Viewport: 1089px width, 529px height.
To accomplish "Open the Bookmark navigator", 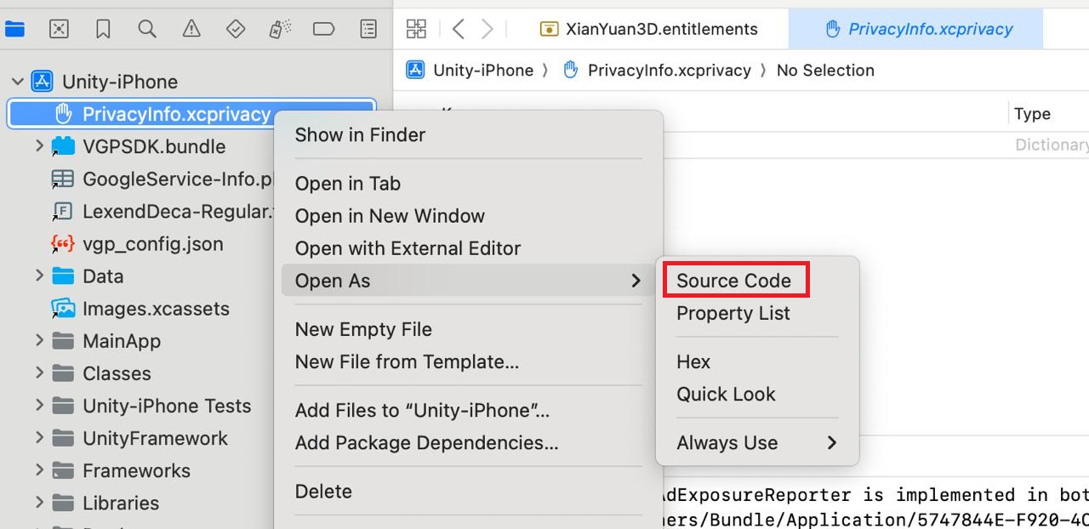I will (x=103, y=29).
